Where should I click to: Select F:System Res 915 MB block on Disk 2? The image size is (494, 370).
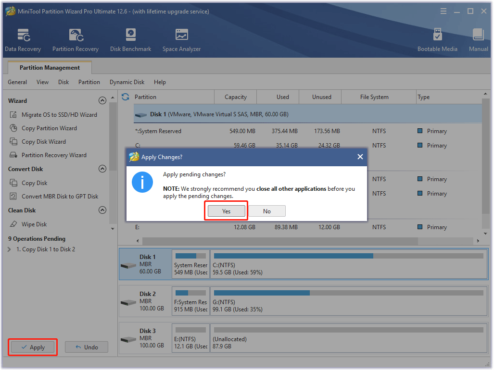[x=190, y=301]
